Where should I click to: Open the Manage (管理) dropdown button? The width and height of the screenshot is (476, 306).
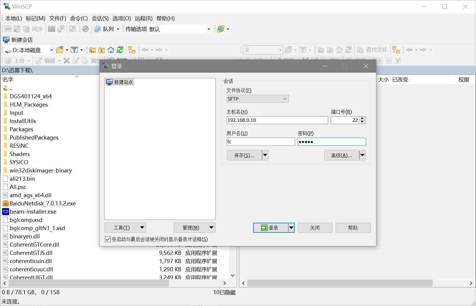pyautogui.click(x=195, y=227)
